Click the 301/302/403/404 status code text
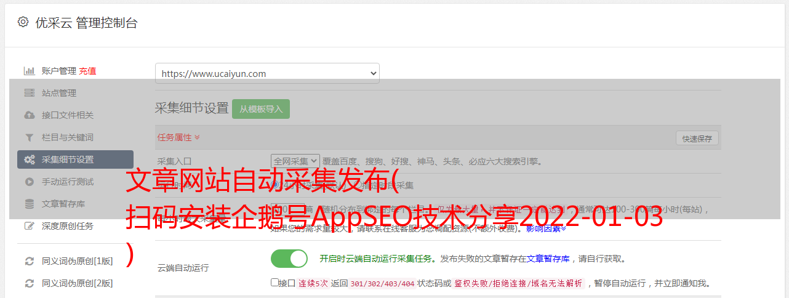This screenshot has width=789, height=298. click(382, 284)
